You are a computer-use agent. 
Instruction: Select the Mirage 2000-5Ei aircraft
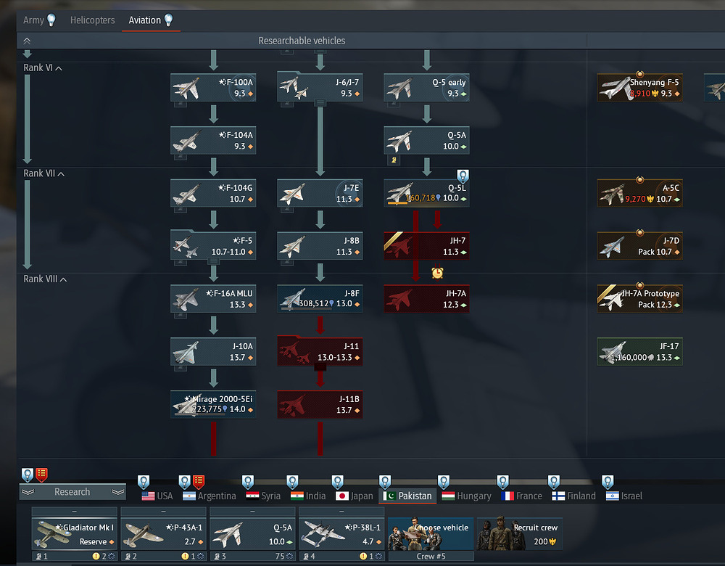[213, 404]
